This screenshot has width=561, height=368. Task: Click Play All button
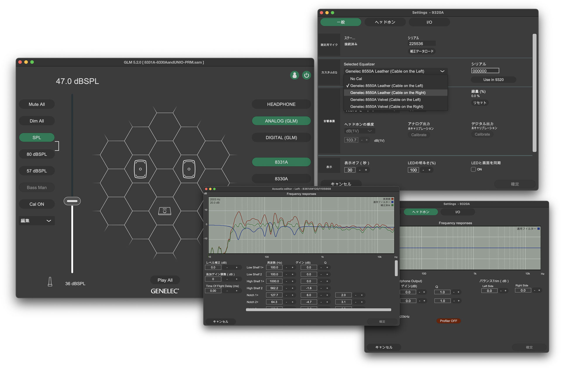point(165,280)
